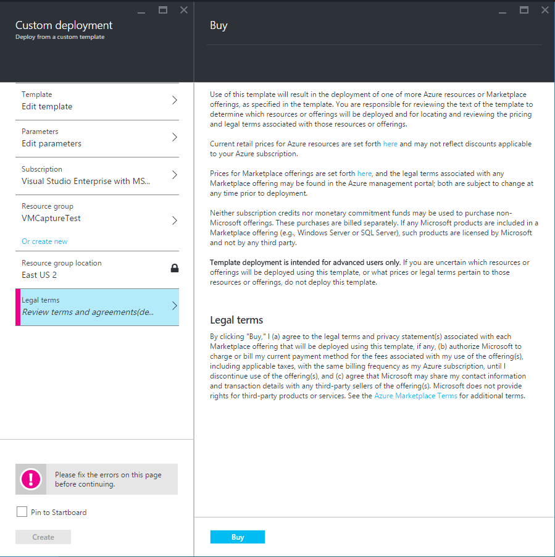Select the East US 2 location text

coord(39,275)
